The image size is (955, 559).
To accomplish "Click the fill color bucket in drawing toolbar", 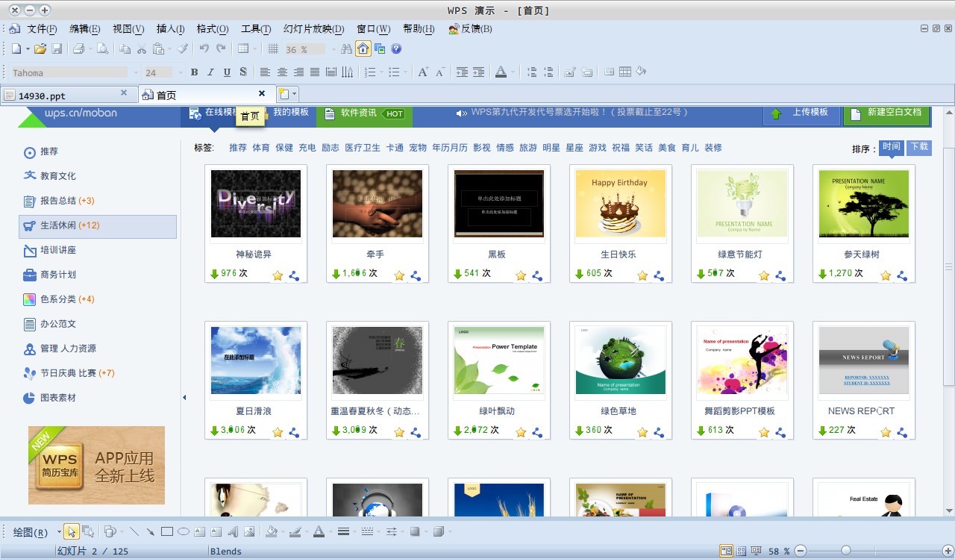I will tap(272, 531).
